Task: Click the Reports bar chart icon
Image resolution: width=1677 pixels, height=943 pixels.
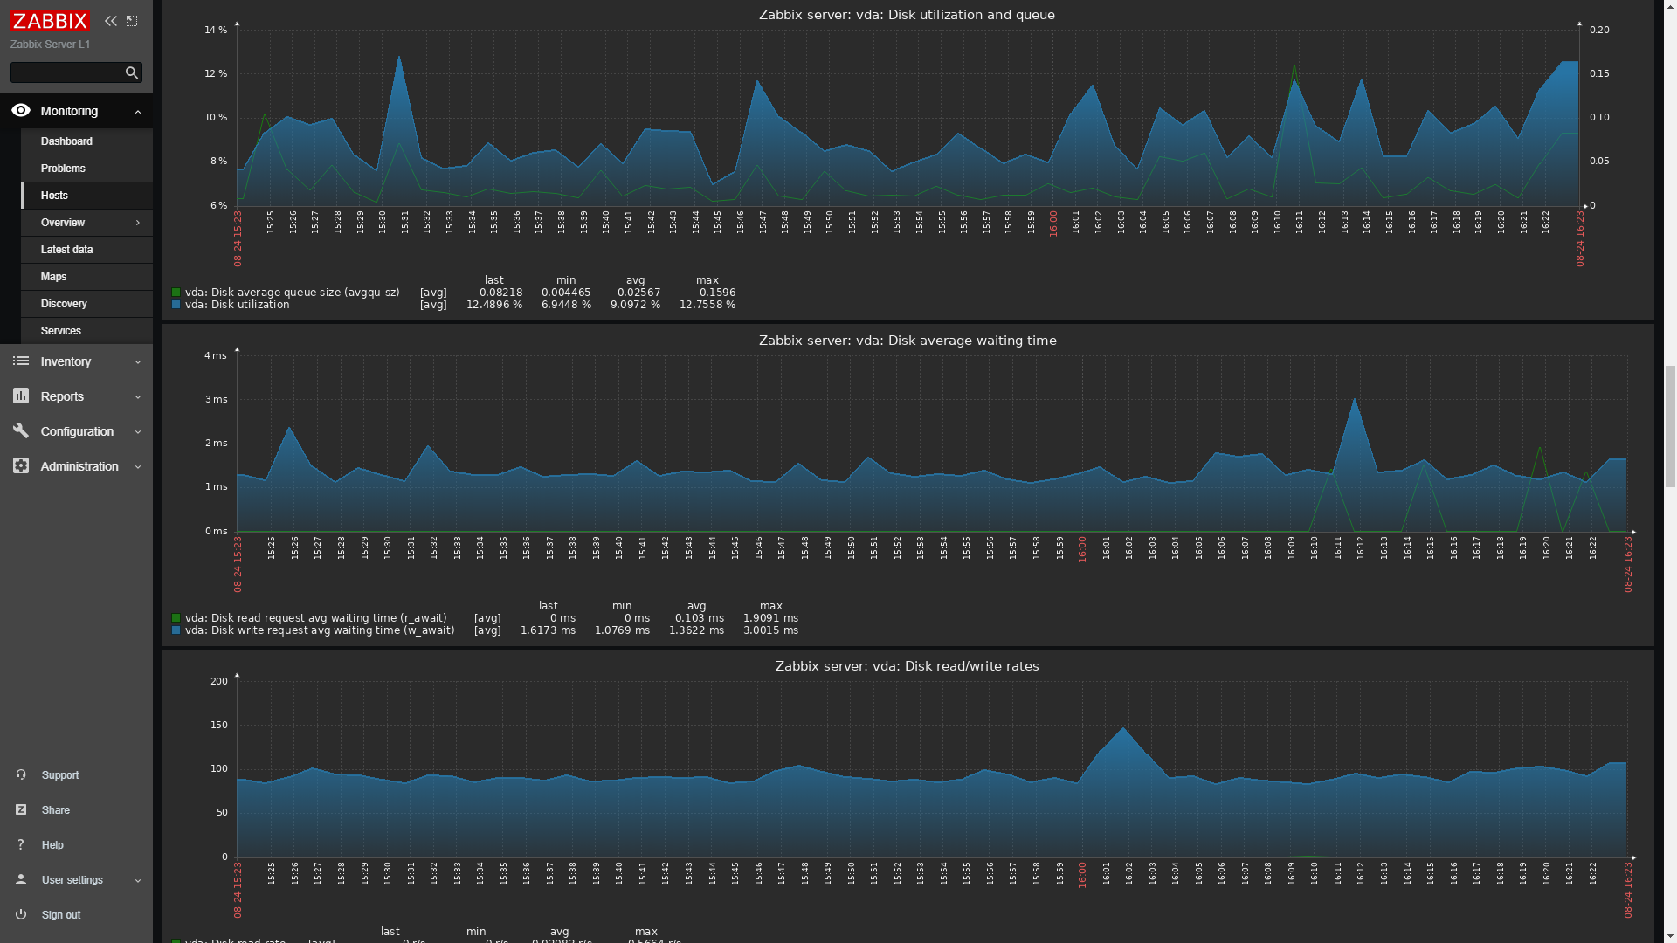Action: click(21, 396)
